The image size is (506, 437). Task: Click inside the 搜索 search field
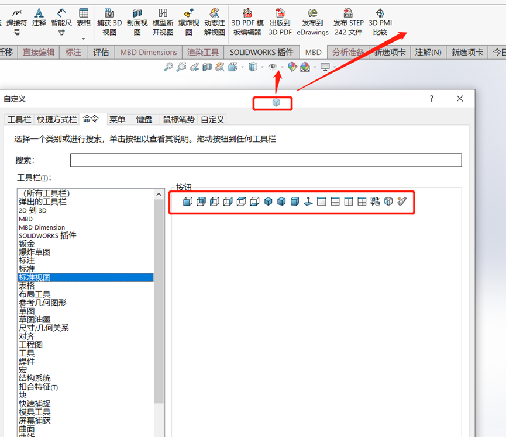[263, 160]
